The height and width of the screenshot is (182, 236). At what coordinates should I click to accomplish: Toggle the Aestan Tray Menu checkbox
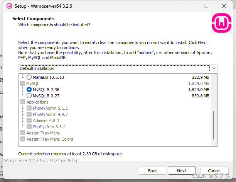pos(23,133)
